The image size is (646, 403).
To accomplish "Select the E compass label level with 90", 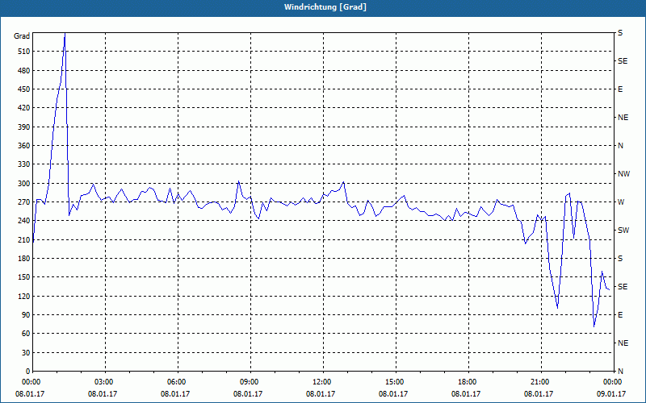I will [x=620, y=315].
